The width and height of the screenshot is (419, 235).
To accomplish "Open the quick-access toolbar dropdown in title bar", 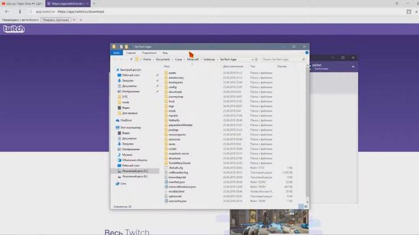I will (131, 46).
